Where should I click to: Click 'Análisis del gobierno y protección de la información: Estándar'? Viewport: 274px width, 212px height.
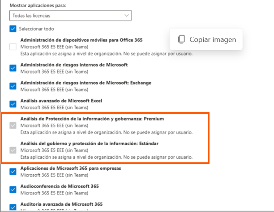[x=90, y=143]
